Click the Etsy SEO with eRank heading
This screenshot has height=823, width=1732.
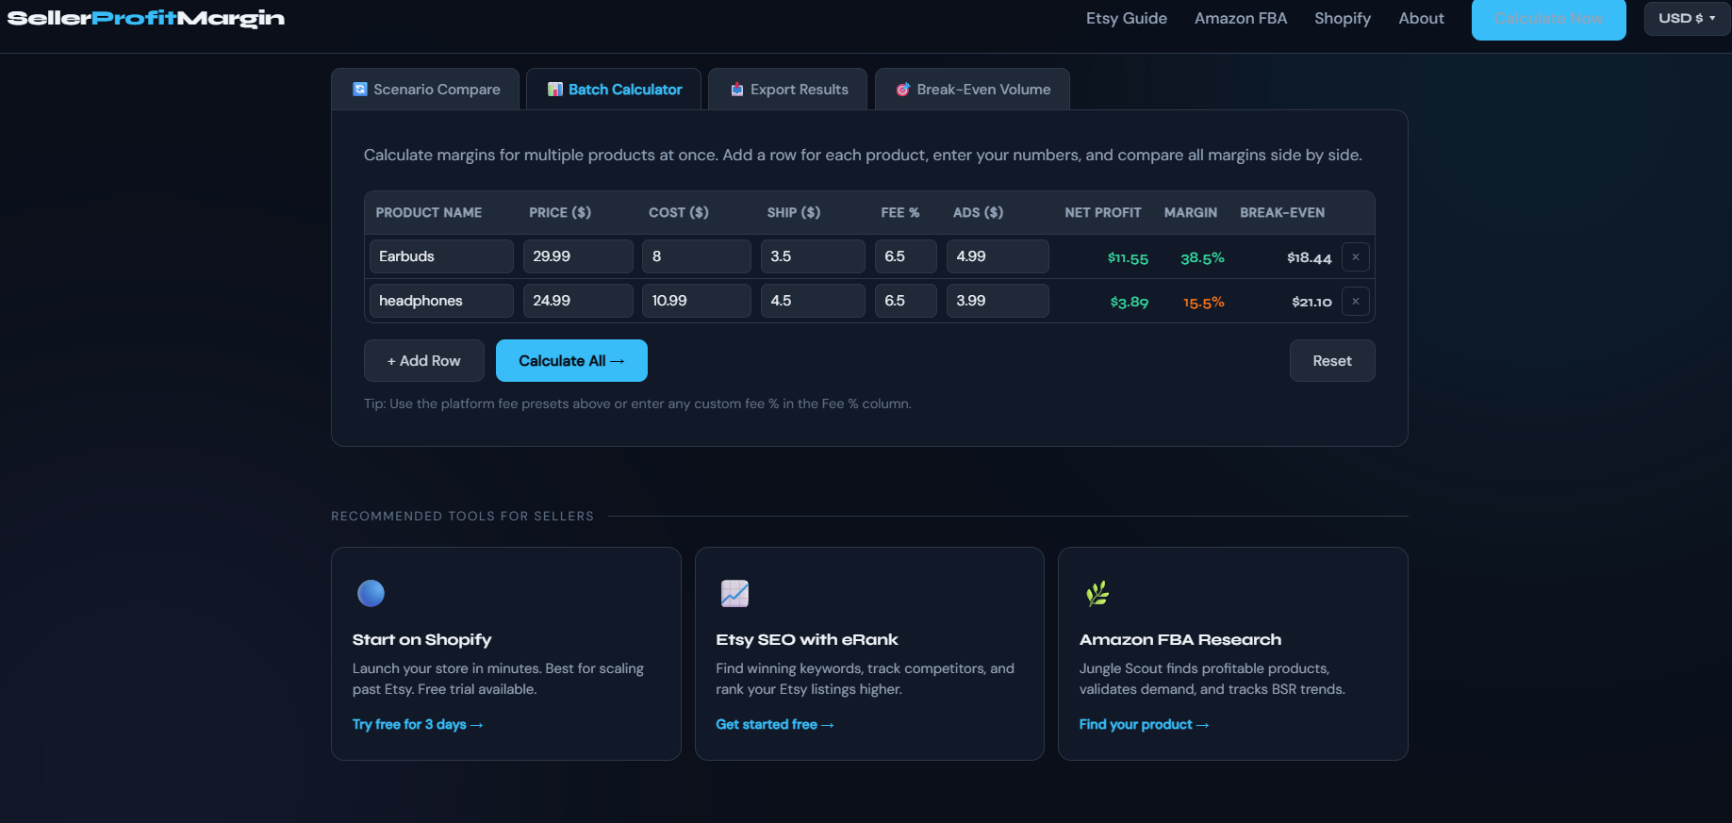point(807,639)
